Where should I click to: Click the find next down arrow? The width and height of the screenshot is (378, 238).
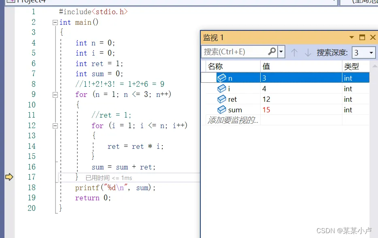308,52
